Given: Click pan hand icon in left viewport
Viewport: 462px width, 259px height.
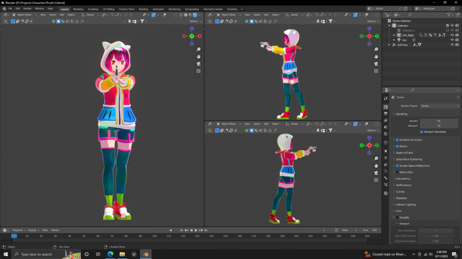Looking at the screenshot, I should (x=199, y=57).
